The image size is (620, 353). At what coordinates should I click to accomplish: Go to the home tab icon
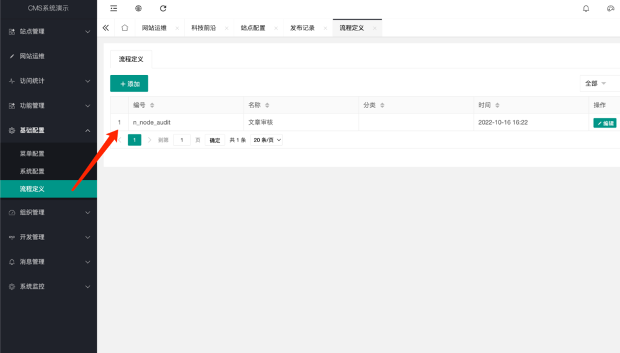coord(125,28)
